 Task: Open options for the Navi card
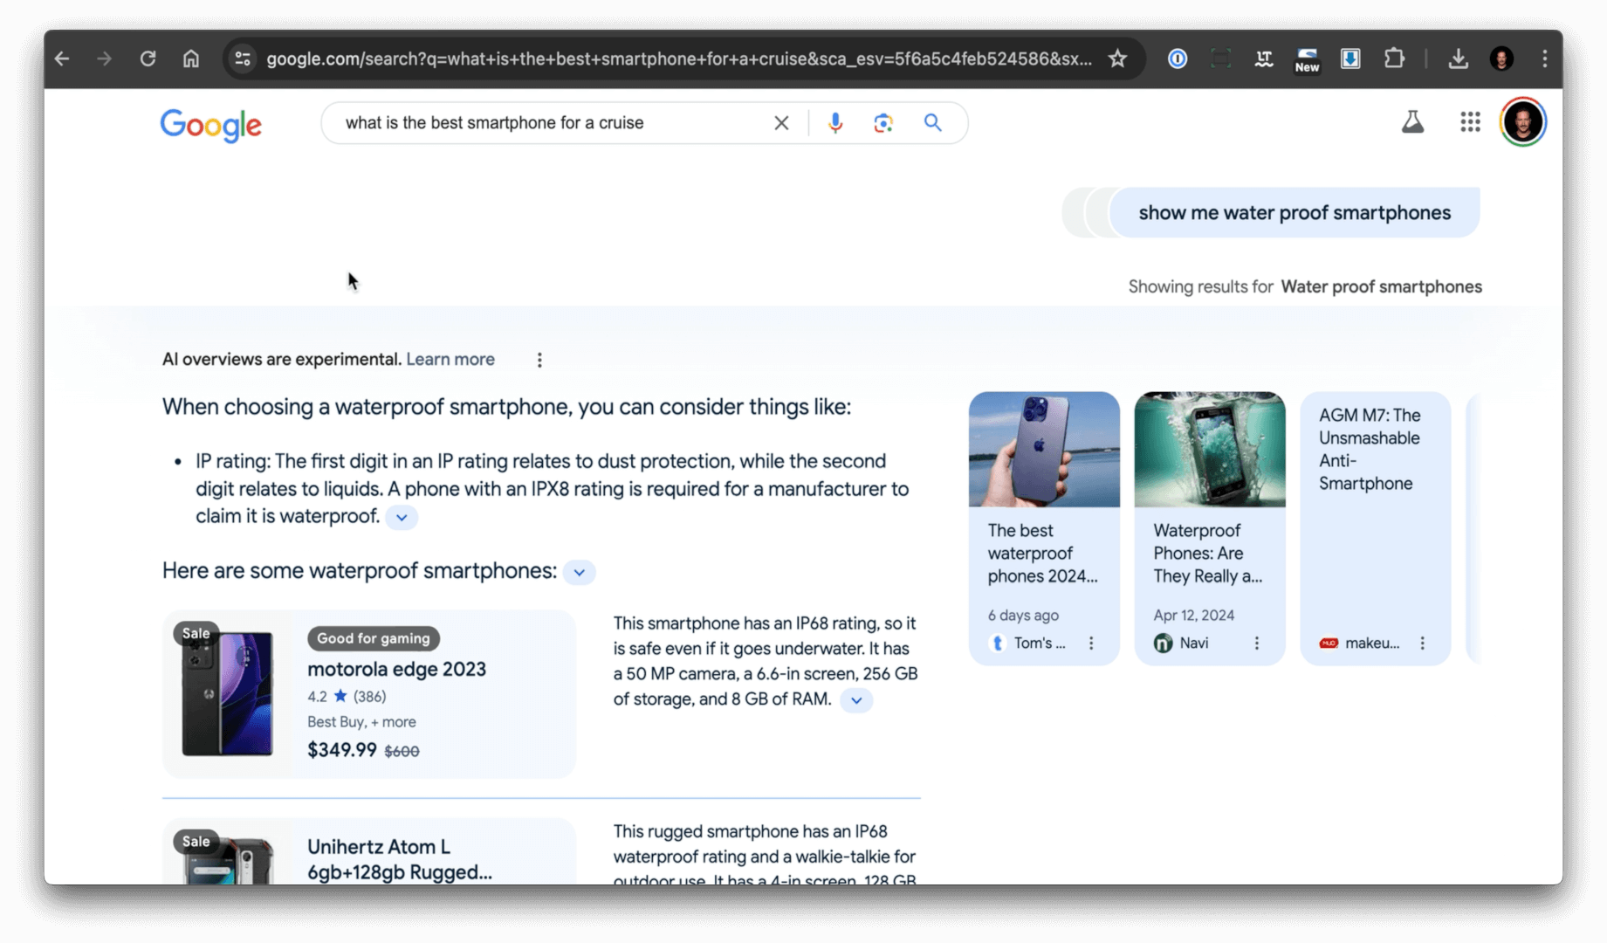(1257, 644)
